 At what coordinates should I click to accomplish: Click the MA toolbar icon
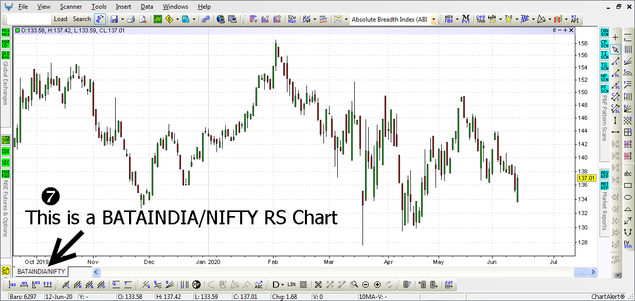coord(323,19)
